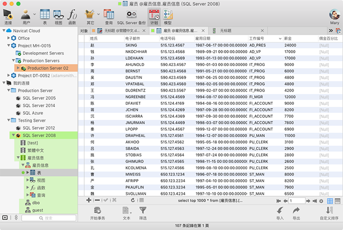Switch to the 对象 tab
Screen dimensions: 343x230
84,30
